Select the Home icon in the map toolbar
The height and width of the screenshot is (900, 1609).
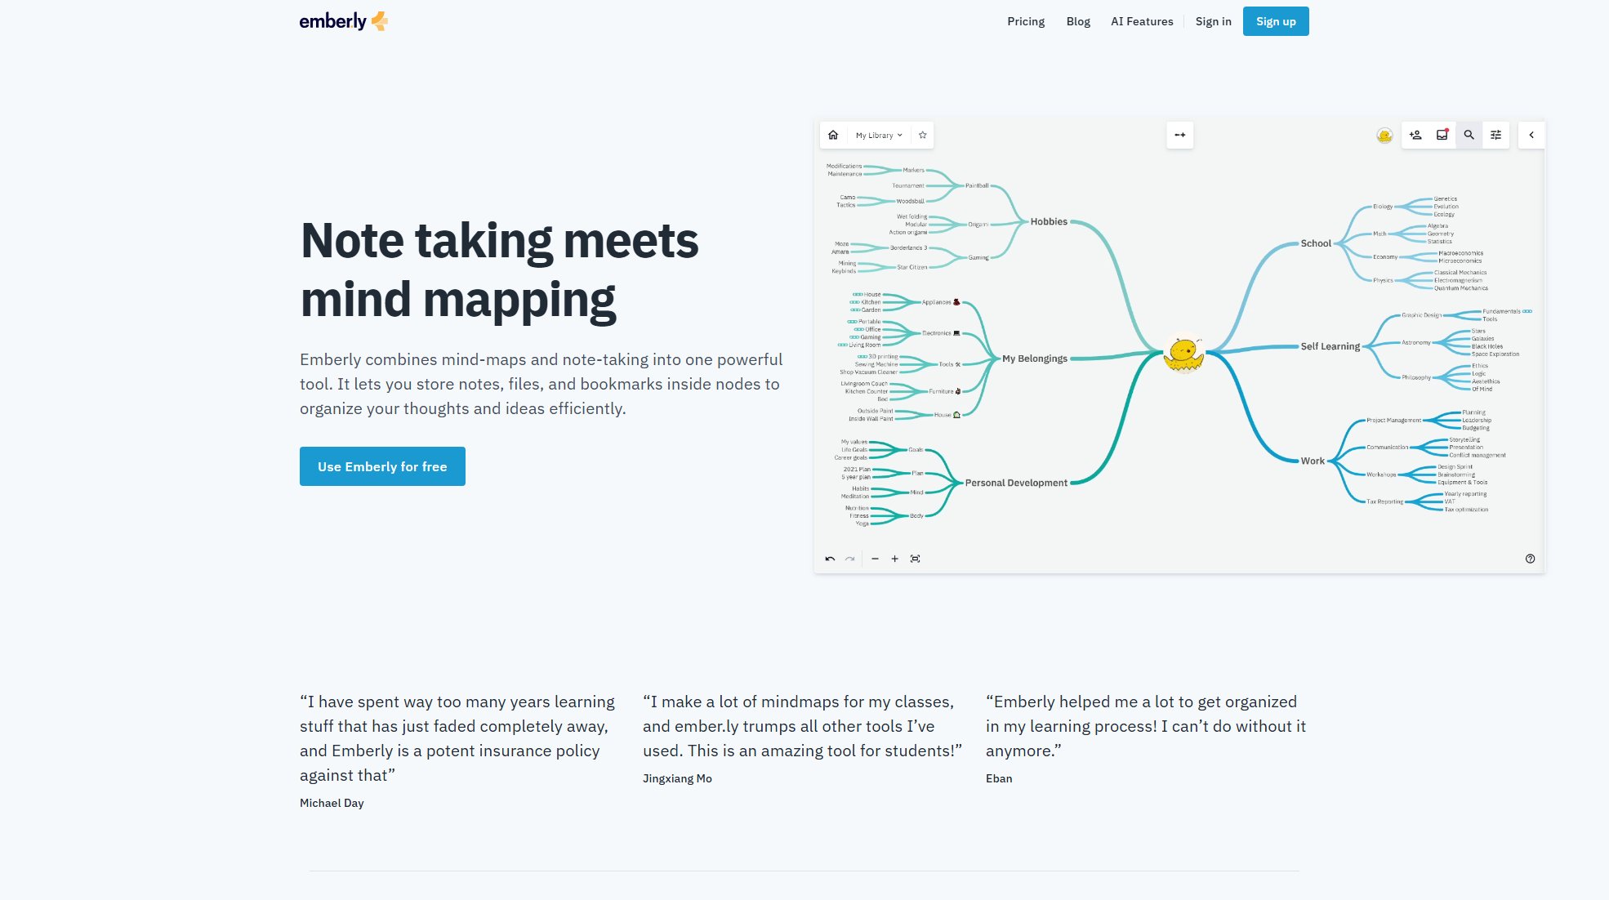tap(833, 135)
